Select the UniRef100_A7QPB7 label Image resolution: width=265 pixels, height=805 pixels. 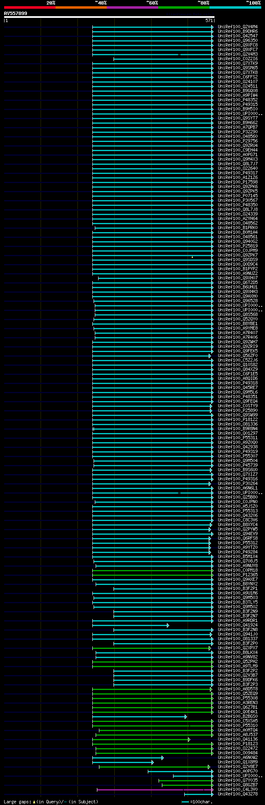click(x=238, y=127)
